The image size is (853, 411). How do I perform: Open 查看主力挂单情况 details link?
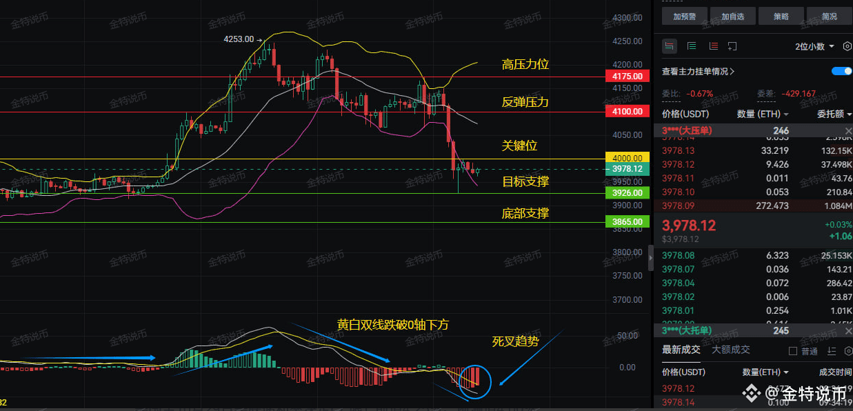[698, 71]
